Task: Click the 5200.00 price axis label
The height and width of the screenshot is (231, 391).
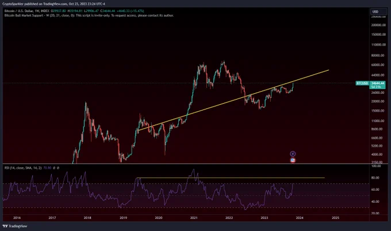Action: [x=378, y=146]
